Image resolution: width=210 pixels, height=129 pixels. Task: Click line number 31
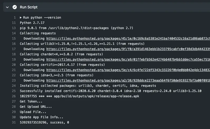[x=14, y=122]
